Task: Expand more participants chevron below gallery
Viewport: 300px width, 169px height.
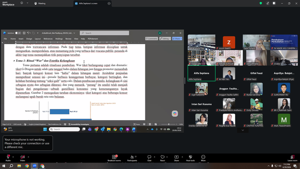Action: coord(243,131)
